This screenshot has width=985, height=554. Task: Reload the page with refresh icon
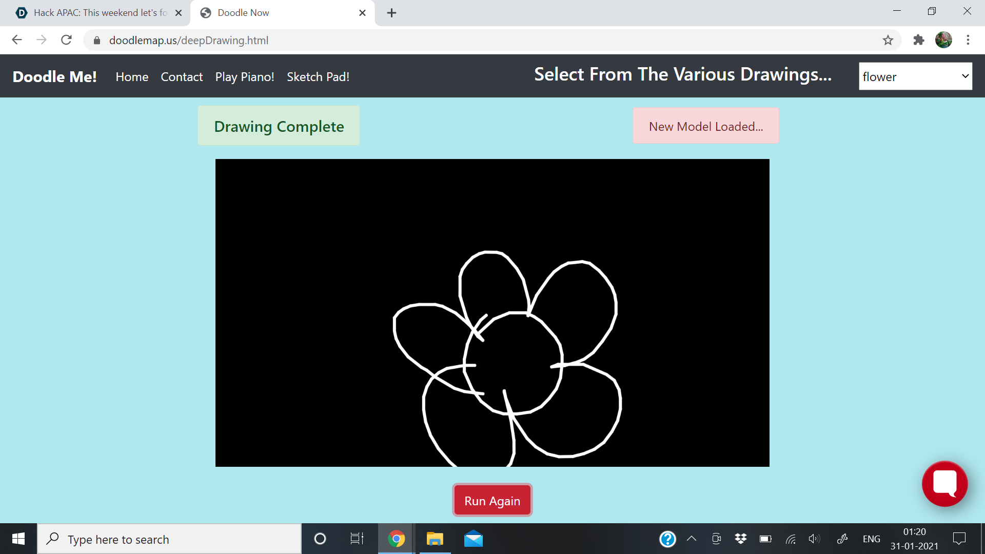[66, 40]
